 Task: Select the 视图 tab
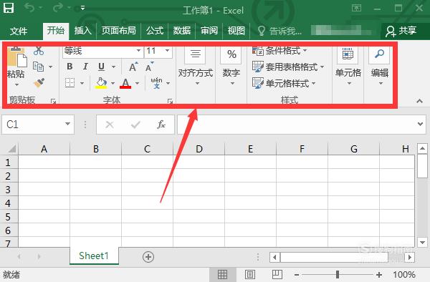point(236,30)
